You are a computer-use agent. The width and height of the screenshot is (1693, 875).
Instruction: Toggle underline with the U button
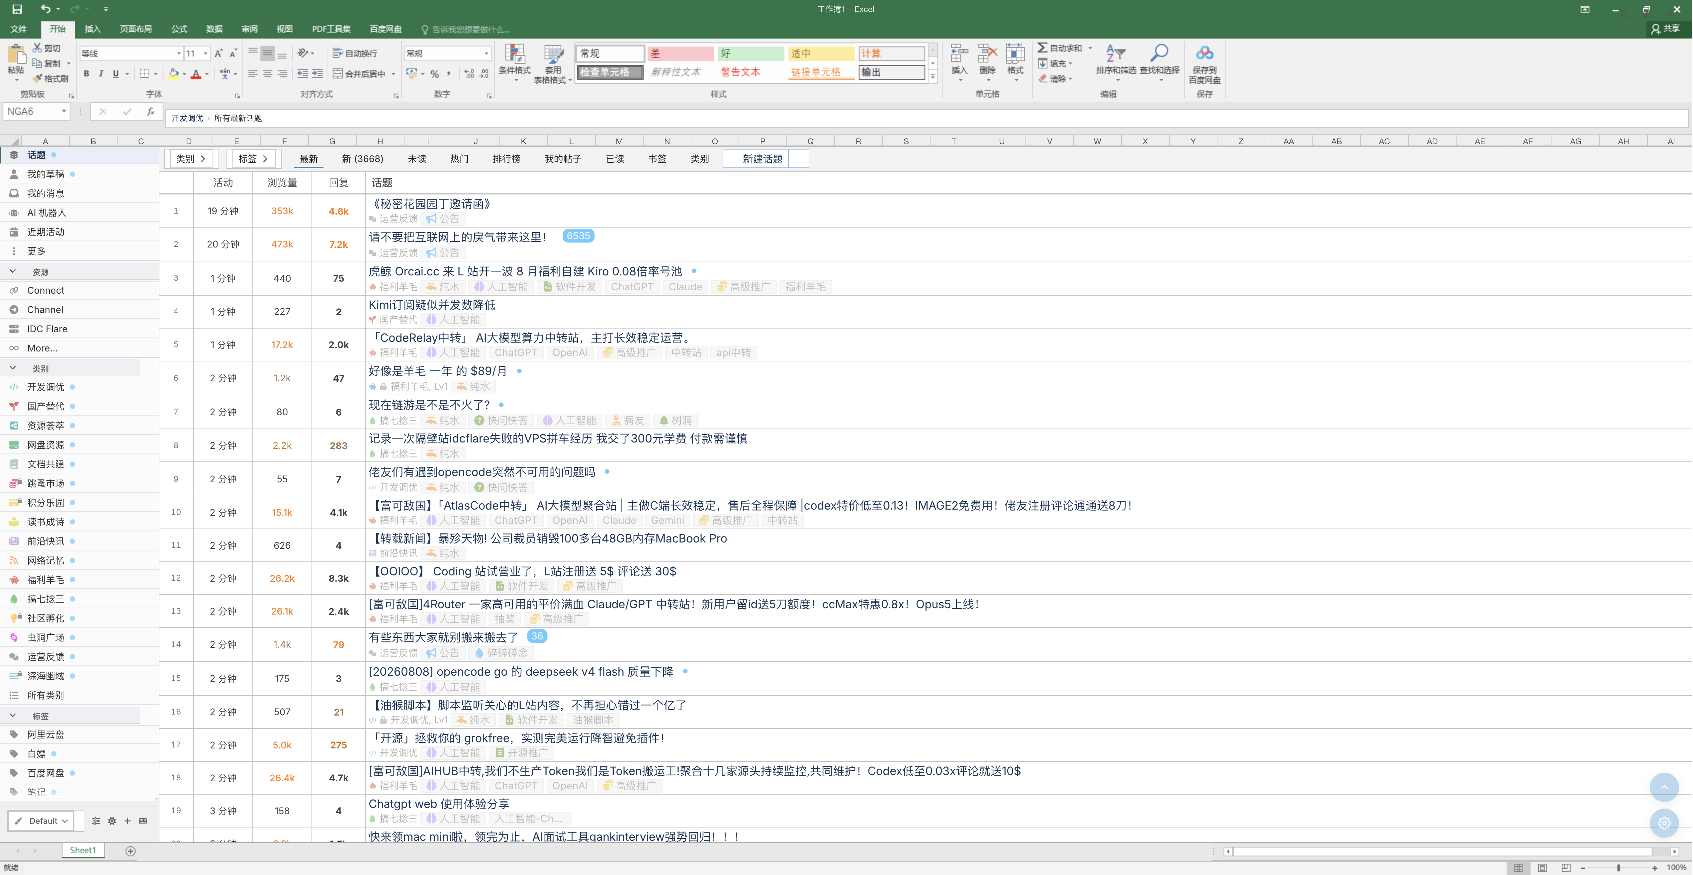click(x=116, y=74)
